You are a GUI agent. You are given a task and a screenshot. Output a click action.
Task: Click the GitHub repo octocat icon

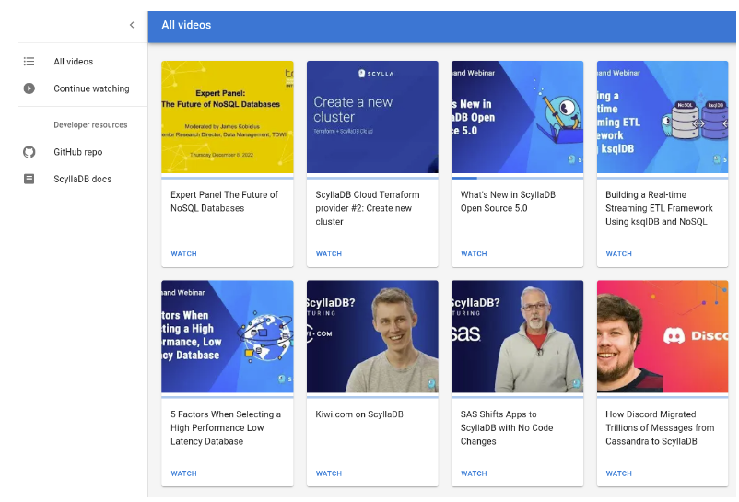(x=29, y=152)
